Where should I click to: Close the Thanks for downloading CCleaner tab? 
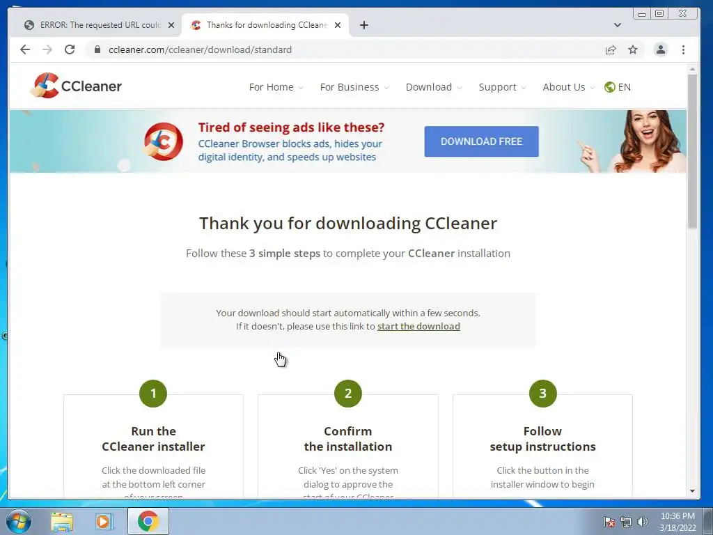click(x=338, y=25)
